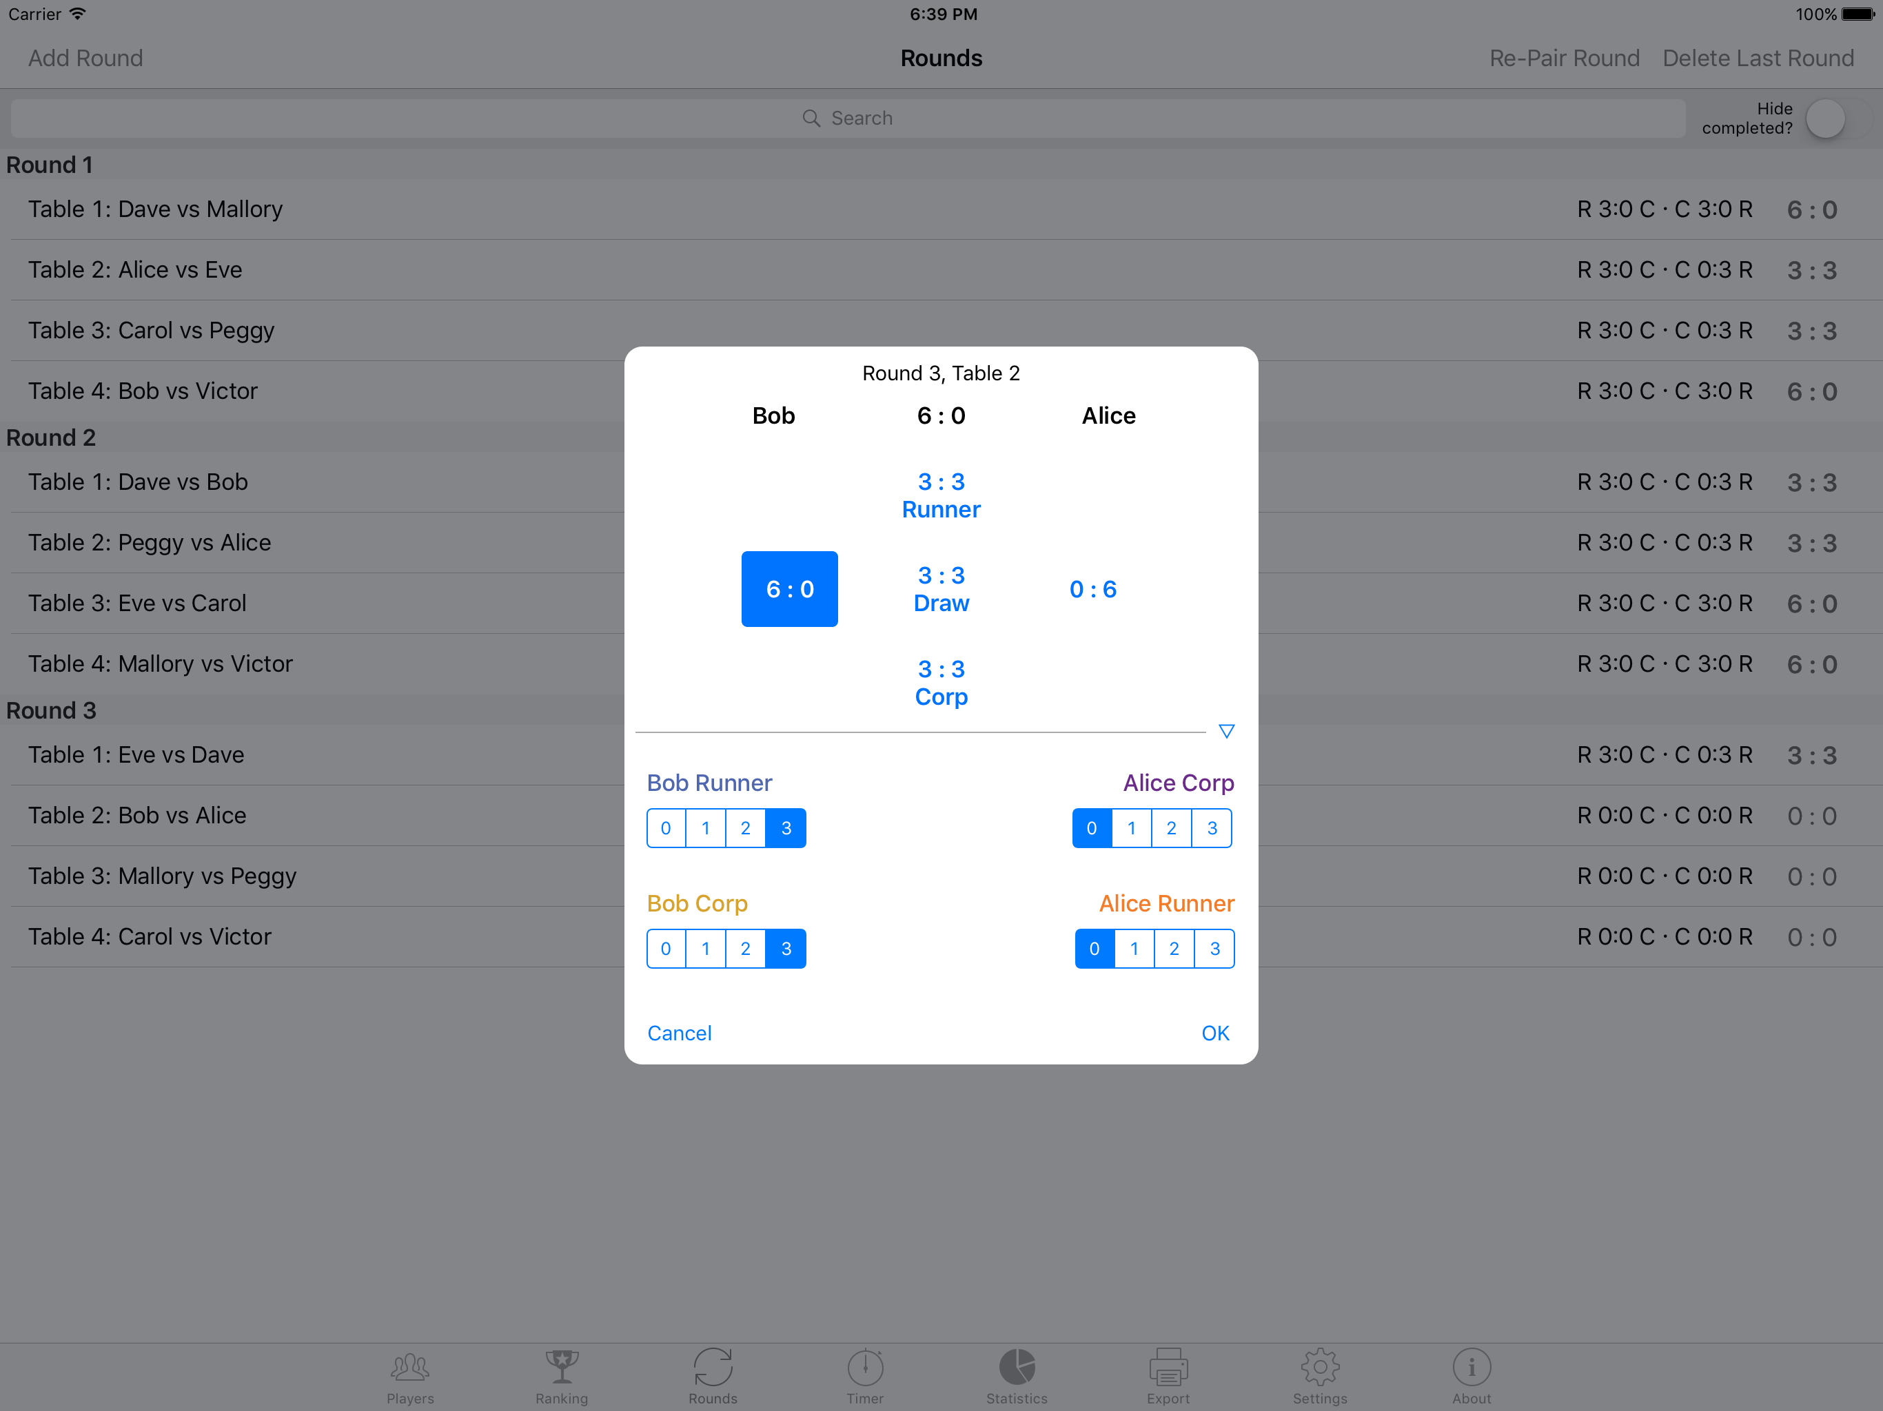
Task: Set Bob Runner score to 2
Action: pyautogui.click(x=745, y=828)
